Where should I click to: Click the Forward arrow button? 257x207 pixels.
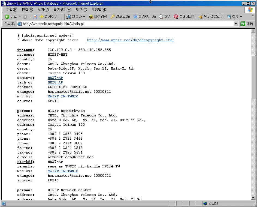(25, 17)
